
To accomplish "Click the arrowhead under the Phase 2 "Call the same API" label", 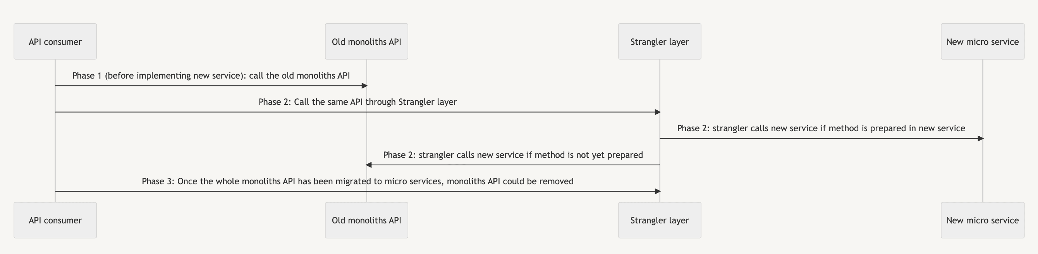I will point(658,112).
